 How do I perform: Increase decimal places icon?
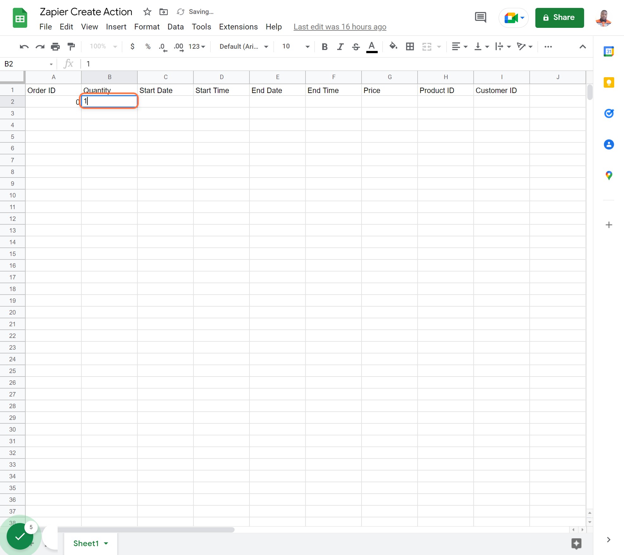click(179, 47)
